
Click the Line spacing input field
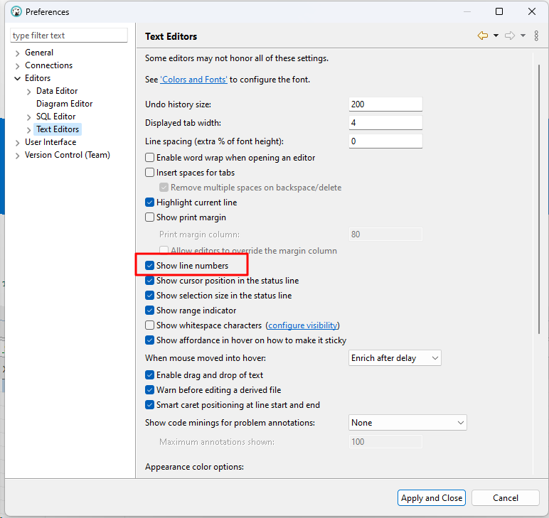385,141
